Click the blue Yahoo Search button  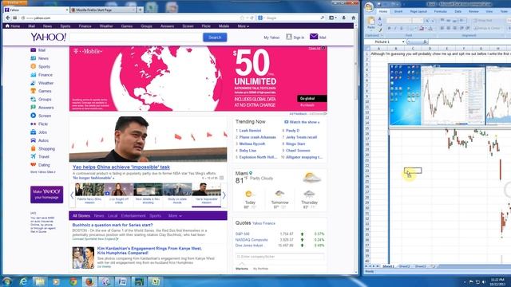point(215,37)
